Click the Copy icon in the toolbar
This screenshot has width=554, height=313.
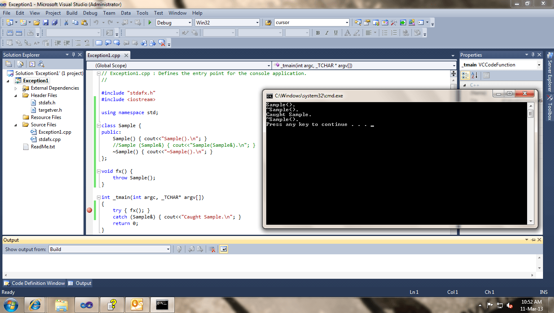[x=75, y=23]
